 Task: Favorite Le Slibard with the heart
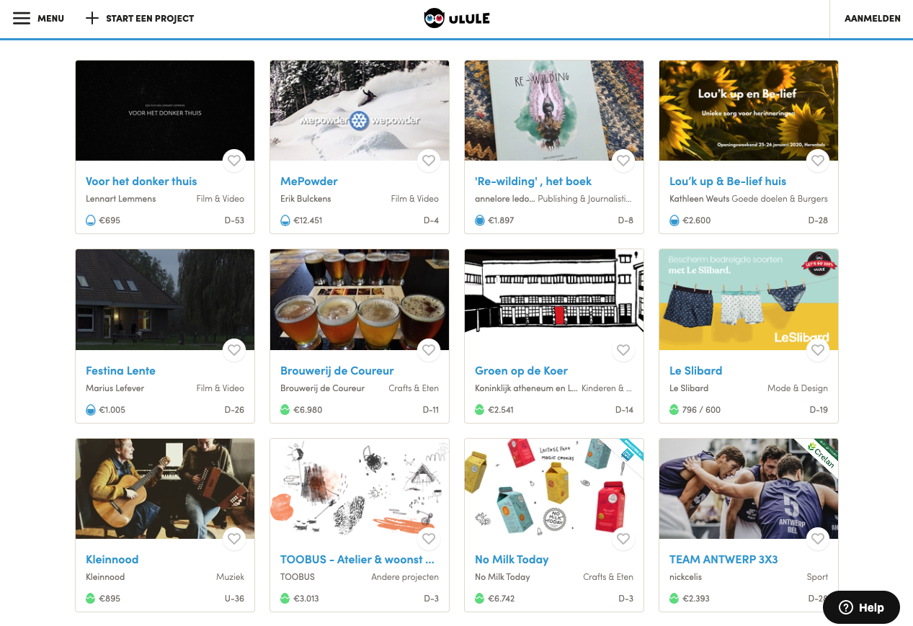(x=818, y=350)
